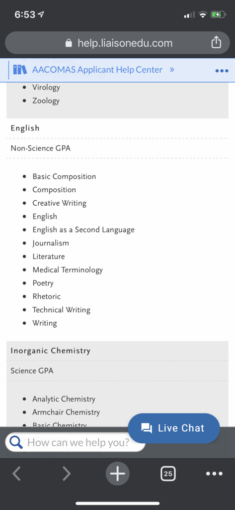Viewport: 235px width, 510px height.
Task: Tap the help.liaisonedu.com address bar
Action: (117, 43)
